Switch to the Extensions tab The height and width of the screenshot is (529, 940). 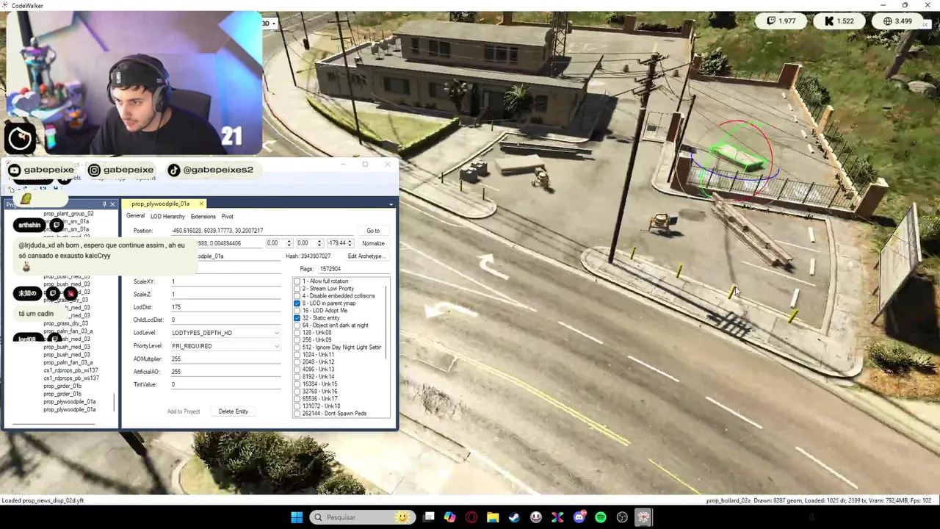(203, 217)
